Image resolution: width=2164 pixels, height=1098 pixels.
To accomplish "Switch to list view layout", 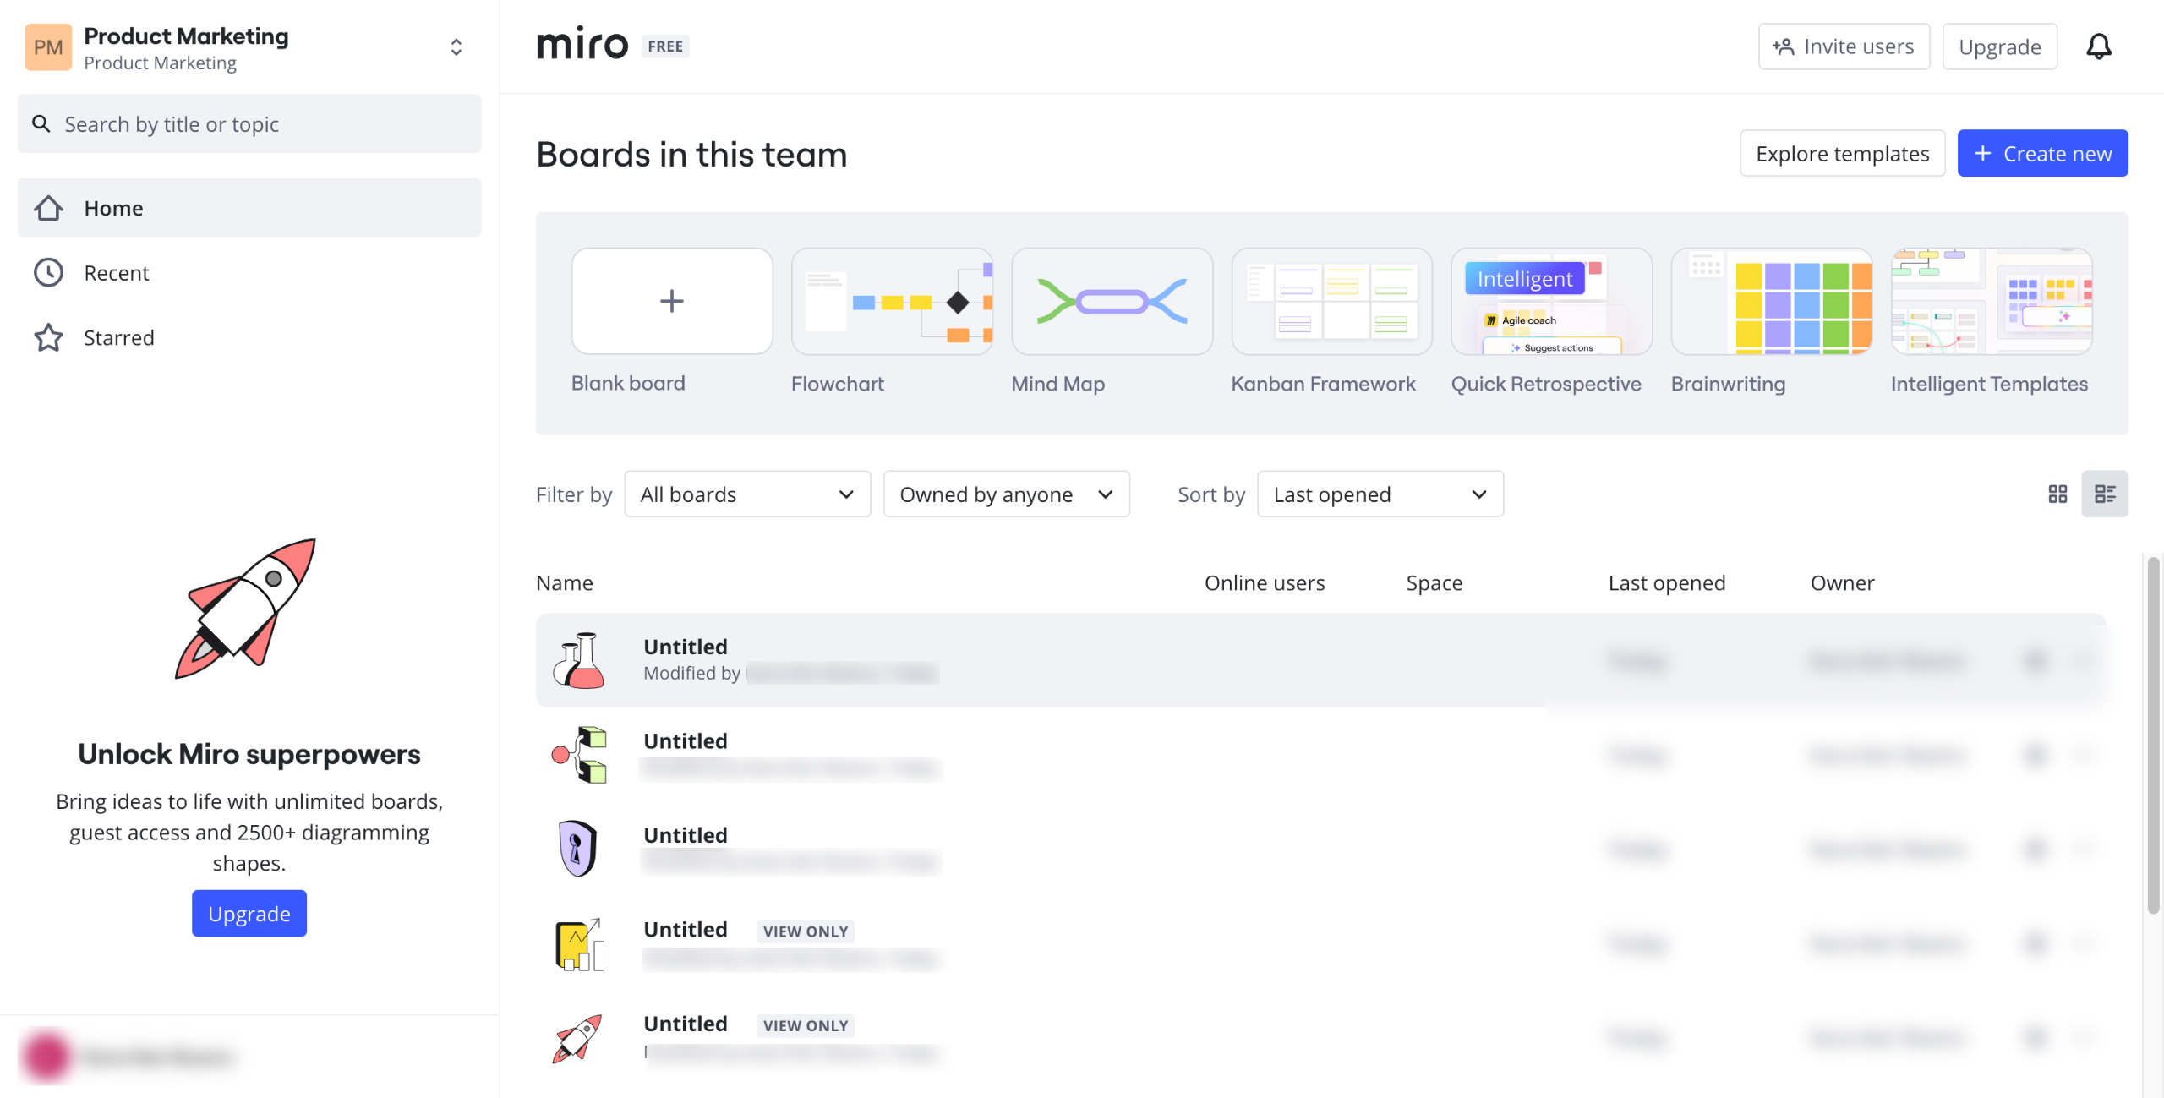I will tap(2104, 494).
